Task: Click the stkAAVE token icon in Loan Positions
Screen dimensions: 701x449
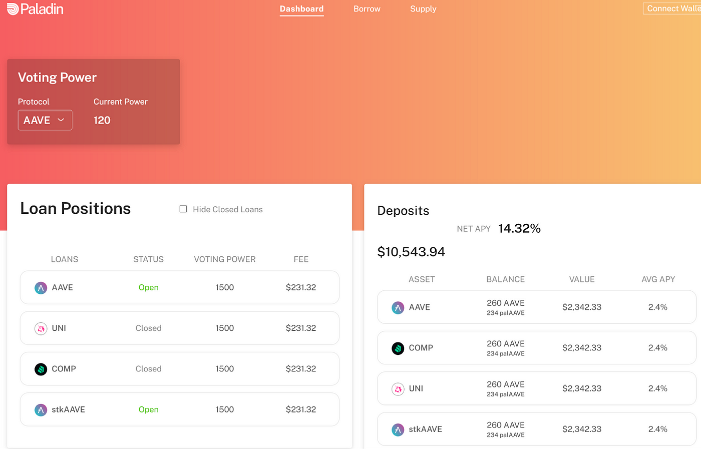Action: pyautogui.click(x=41, y=410)
